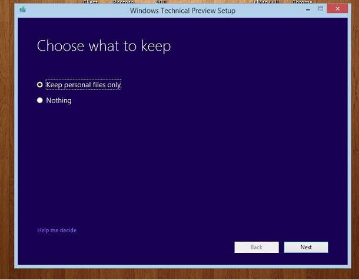
Task: Maximize the setup window
Action: coord(321,9)
